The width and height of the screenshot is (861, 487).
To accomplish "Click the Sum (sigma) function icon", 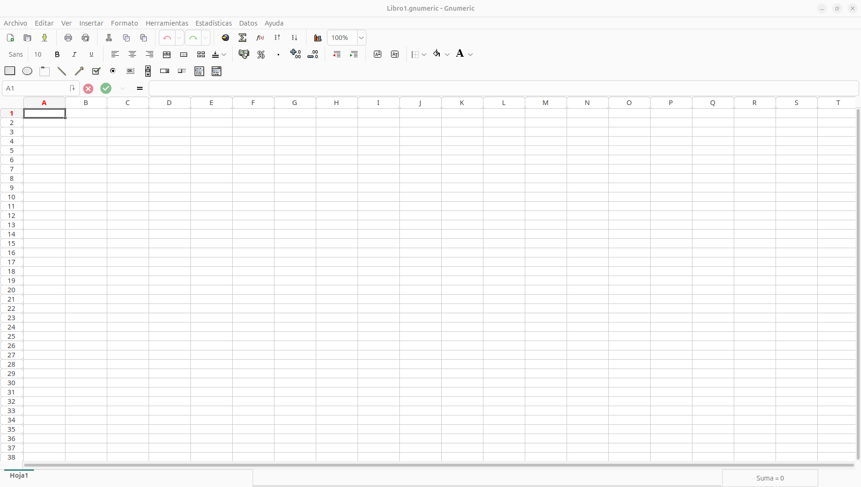I will pyautogui.click(x=242, y=38).
